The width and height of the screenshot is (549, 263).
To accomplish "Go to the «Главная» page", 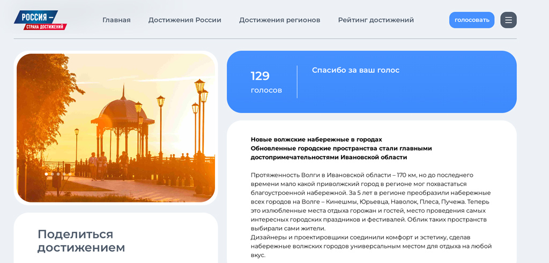I will point(116,20).
